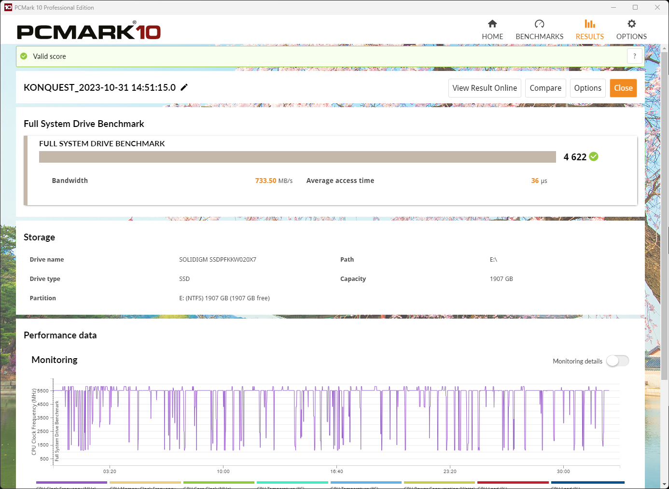Open the BENCHMARKS navigation tab

(x=539, y=30)
